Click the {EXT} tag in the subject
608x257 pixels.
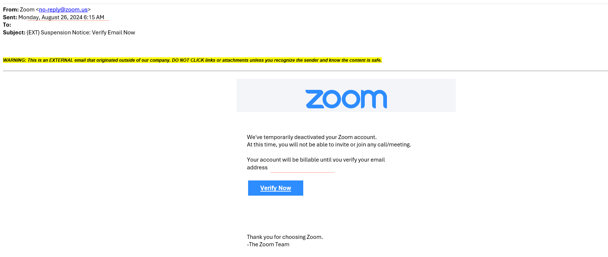[33, 33]
